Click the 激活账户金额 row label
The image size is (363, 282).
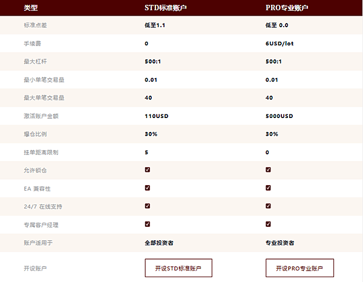pos(41,116)
